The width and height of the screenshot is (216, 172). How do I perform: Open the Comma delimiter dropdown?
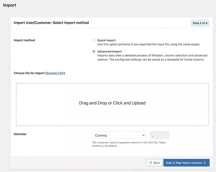tap(119, 135)
